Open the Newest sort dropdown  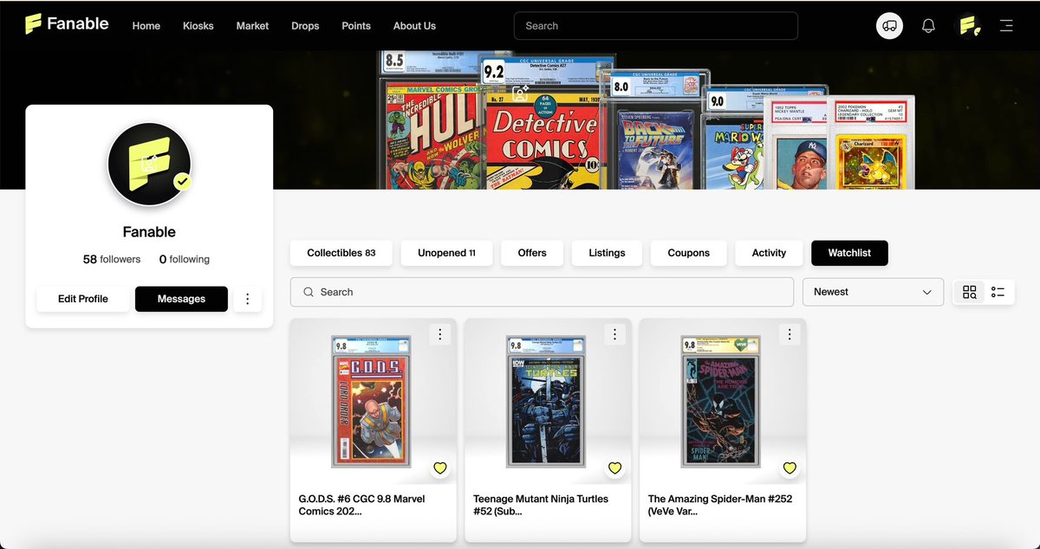coord(873,292)
